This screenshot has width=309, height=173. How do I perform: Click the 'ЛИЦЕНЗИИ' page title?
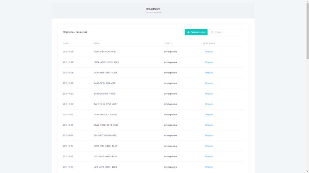(x=153, y=9)
